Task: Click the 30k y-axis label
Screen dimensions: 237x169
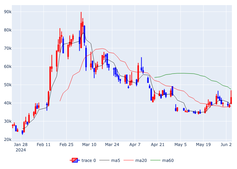Action: (x=8, y=121)
